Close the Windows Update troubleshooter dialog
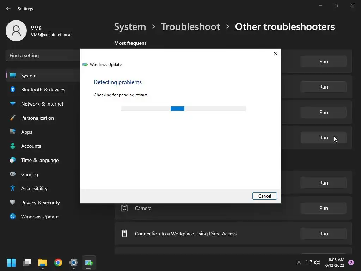 point(276,54)
